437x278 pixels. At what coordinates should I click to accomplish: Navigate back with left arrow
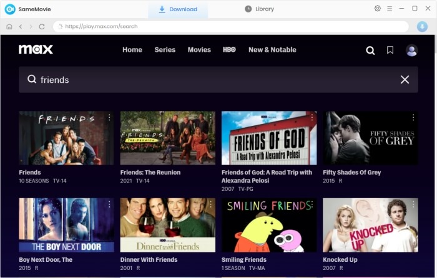pyautogui.click(x=21, y=27)
